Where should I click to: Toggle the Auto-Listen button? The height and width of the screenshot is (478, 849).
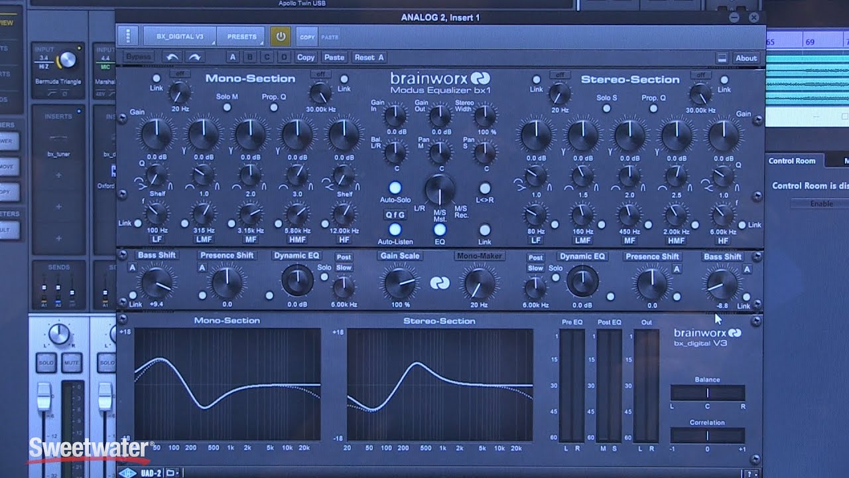click(x=395, y=230)
